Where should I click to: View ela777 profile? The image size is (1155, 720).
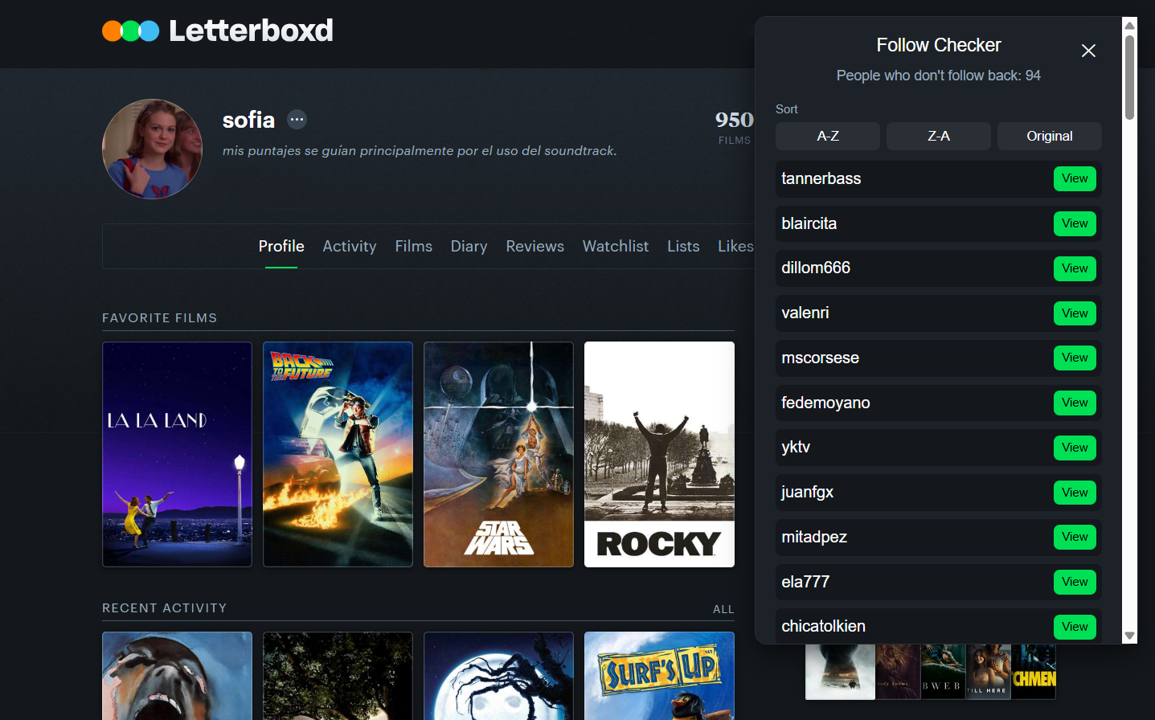tap(1075, 582)
